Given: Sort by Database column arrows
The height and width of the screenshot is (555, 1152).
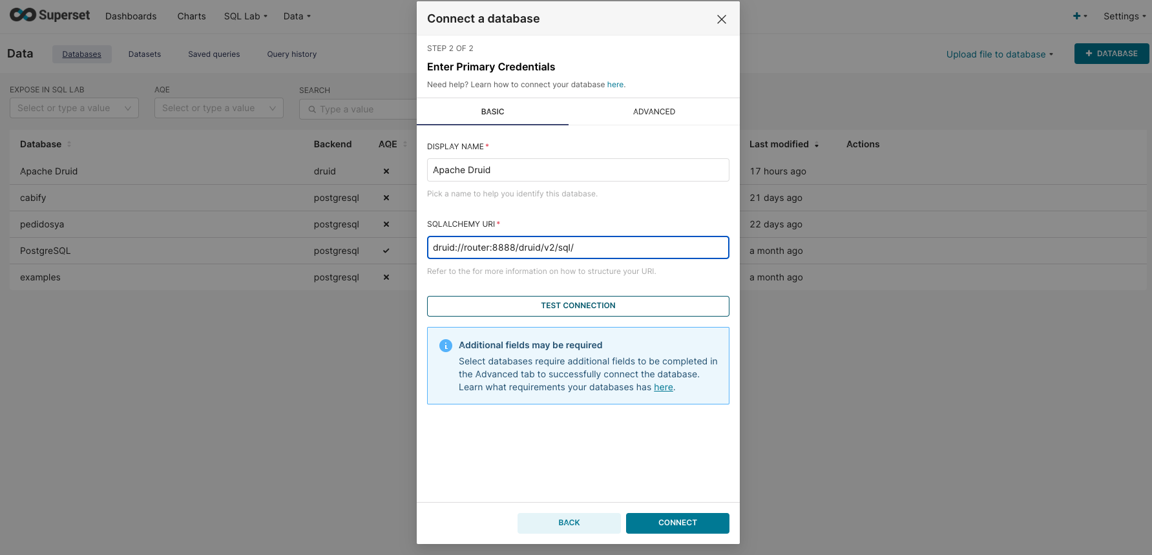Looking at the screenshot, I should pyautogui.click(x=69, y=144).
